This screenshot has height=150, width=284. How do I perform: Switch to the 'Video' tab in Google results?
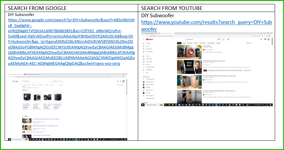[29, 85]
